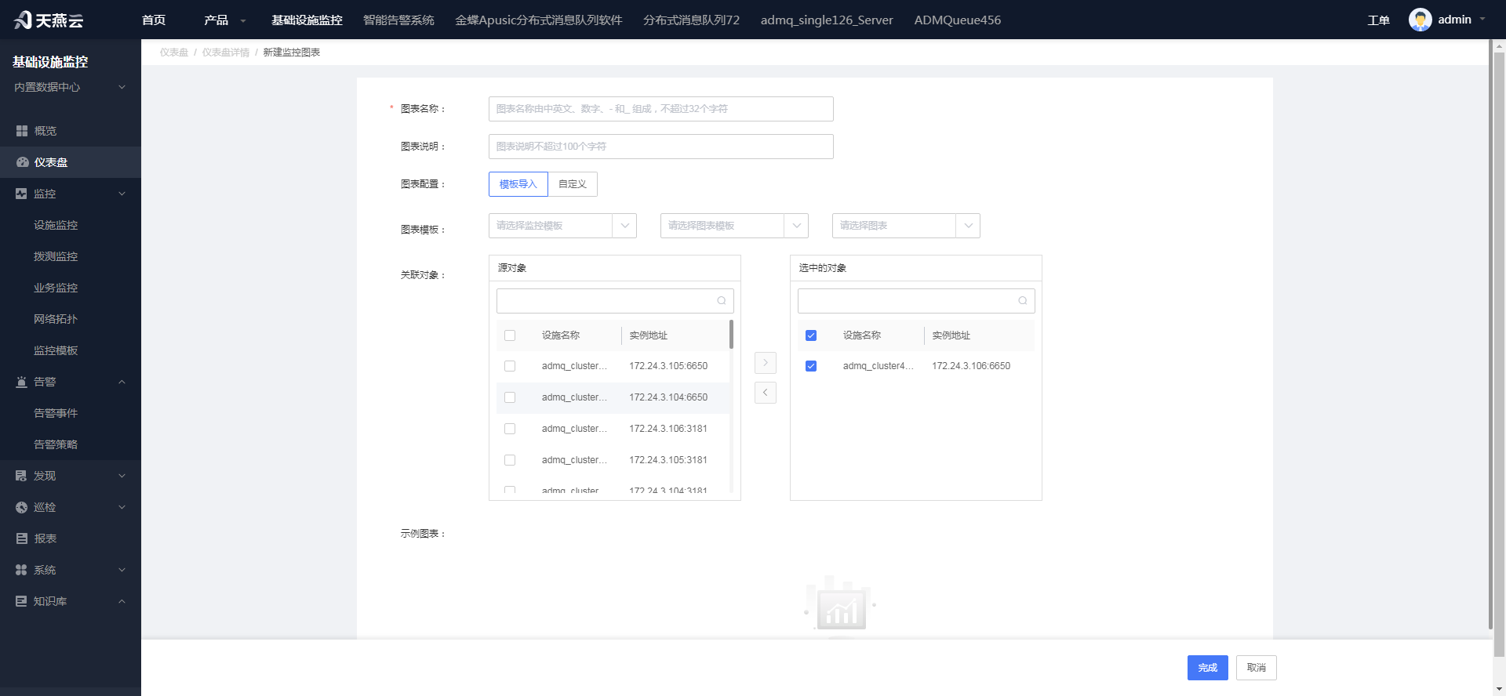Go to 仪表盘 breadcrumb link
This screenshot has width=1506, height=696.
(x=174, y=53)
